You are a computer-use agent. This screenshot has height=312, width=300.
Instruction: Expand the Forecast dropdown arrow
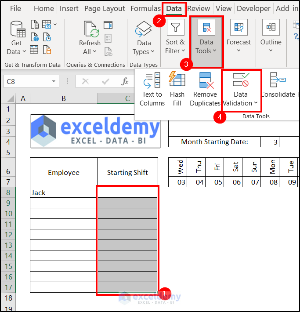pyautogui.click(x=239, y=51)
